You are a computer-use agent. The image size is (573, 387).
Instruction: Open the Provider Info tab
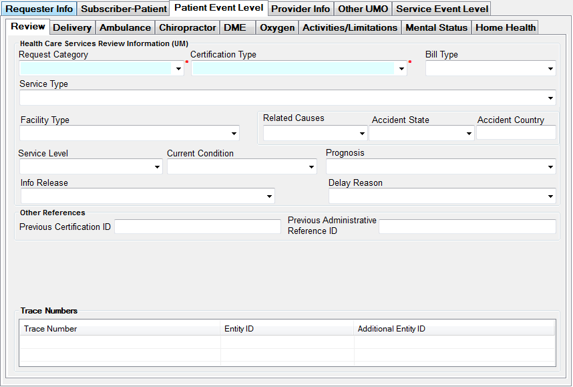click(301, 9)
